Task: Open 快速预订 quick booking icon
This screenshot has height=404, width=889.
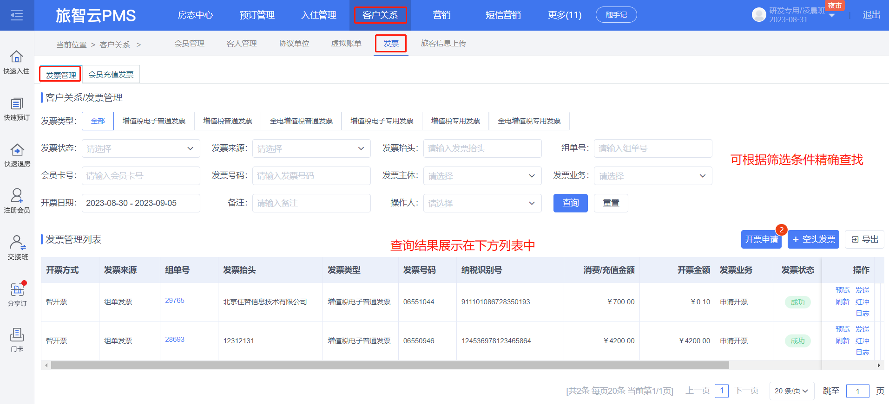Action: coord(17,109)
